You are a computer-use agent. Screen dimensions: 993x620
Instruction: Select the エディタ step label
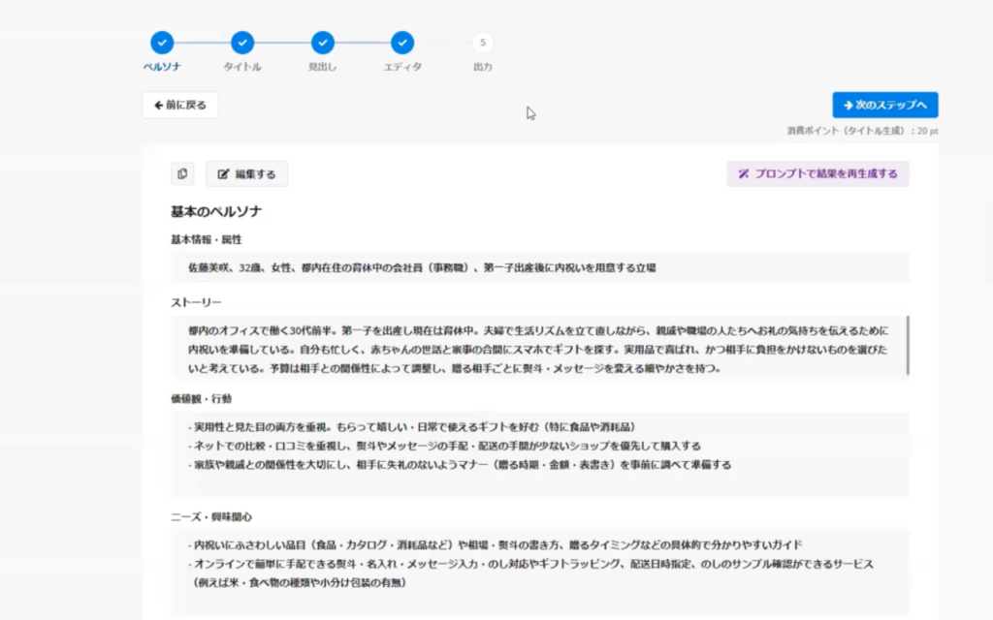click(402, 67)
